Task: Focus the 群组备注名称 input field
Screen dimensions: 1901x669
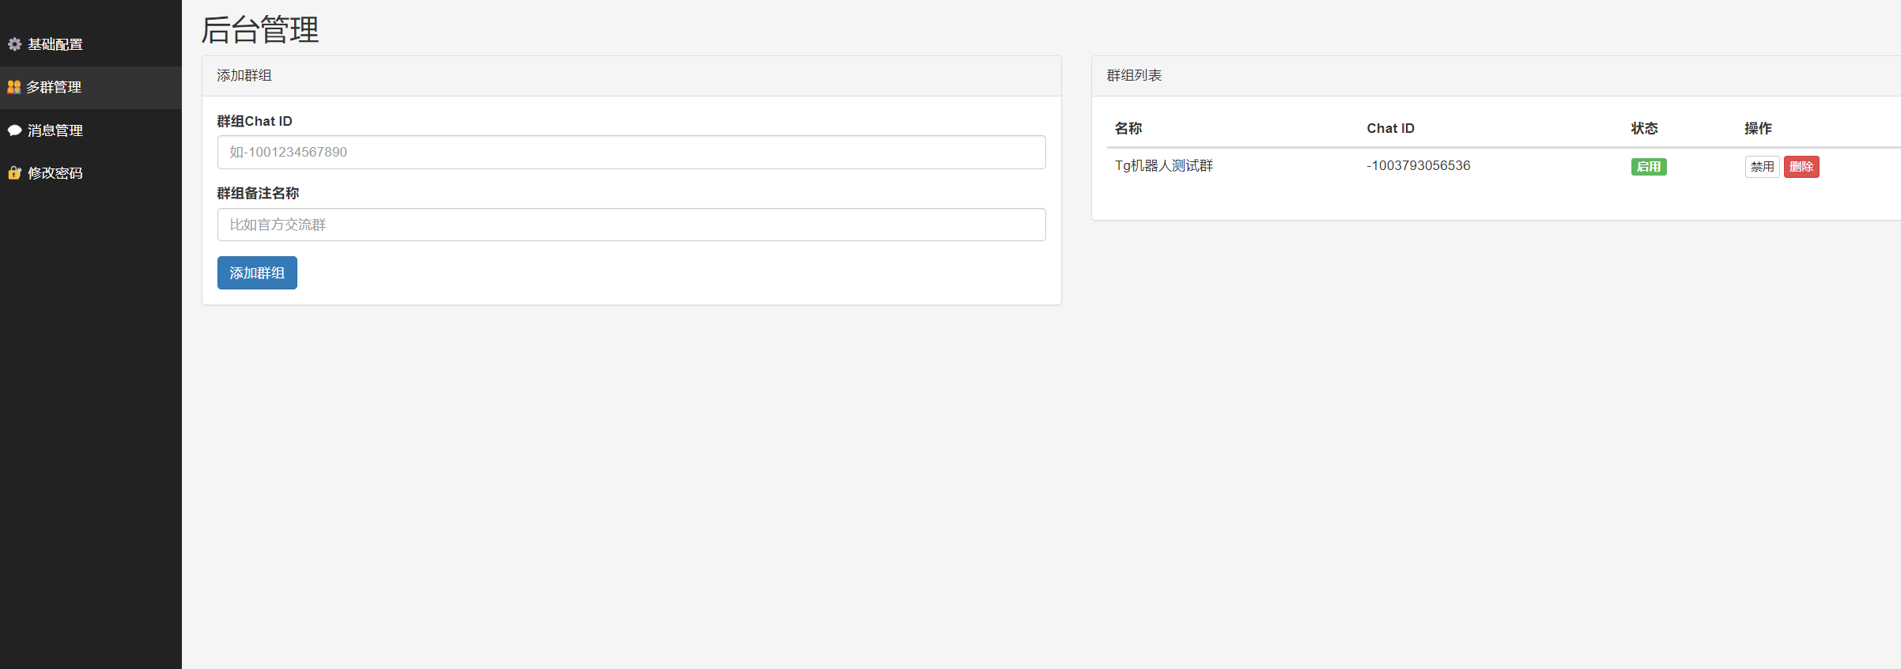Action: pos(631,225)
